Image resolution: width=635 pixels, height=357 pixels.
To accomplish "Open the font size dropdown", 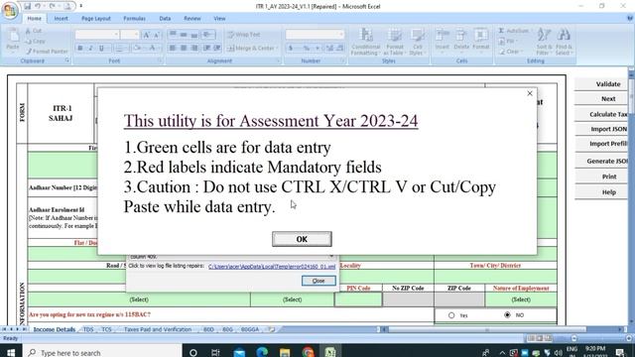I will 137,35.
